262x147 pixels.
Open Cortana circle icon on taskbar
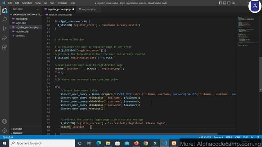(80, 143)
